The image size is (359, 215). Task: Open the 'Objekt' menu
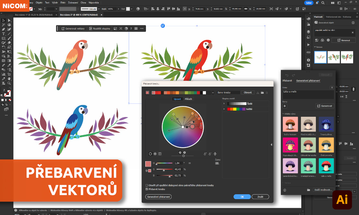click(39, 3)
